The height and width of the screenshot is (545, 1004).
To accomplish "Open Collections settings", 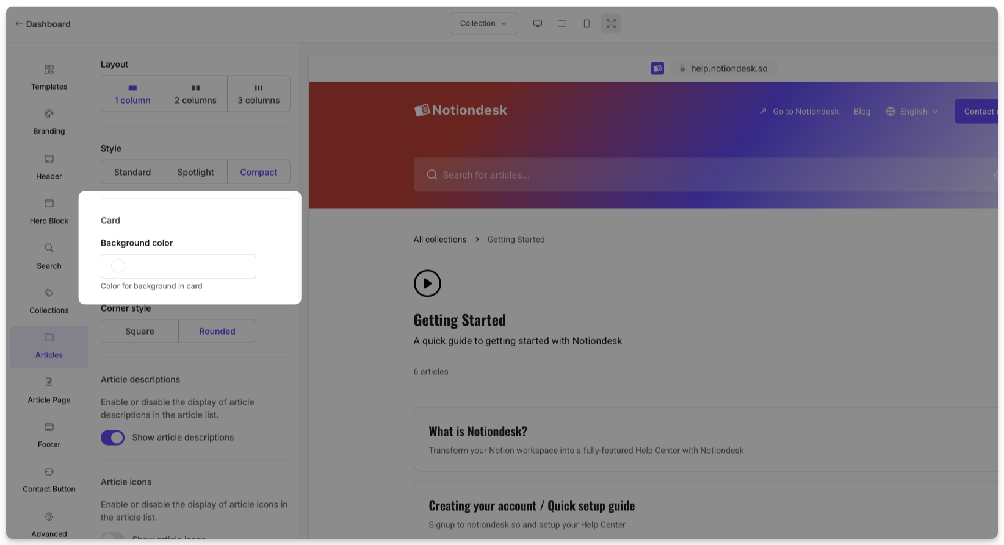I will tap(49, 301).
